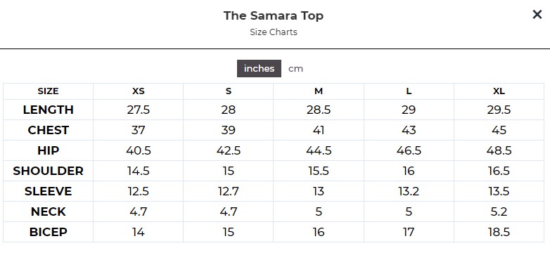Select the CHEST row label
Screen dimensions: 550x260
point(48,130)
